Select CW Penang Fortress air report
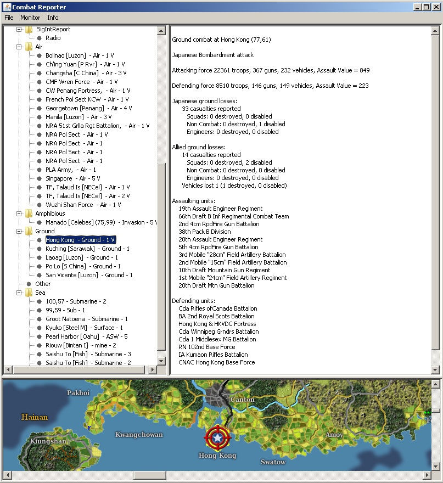This screenshot has height=483, width=443. [88, 91]
